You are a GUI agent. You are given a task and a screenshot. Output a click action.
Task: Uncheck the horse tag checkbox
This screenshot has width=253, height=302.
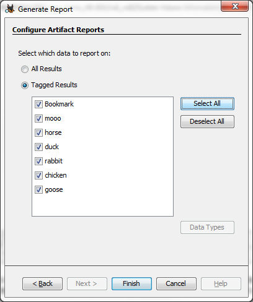38,132
